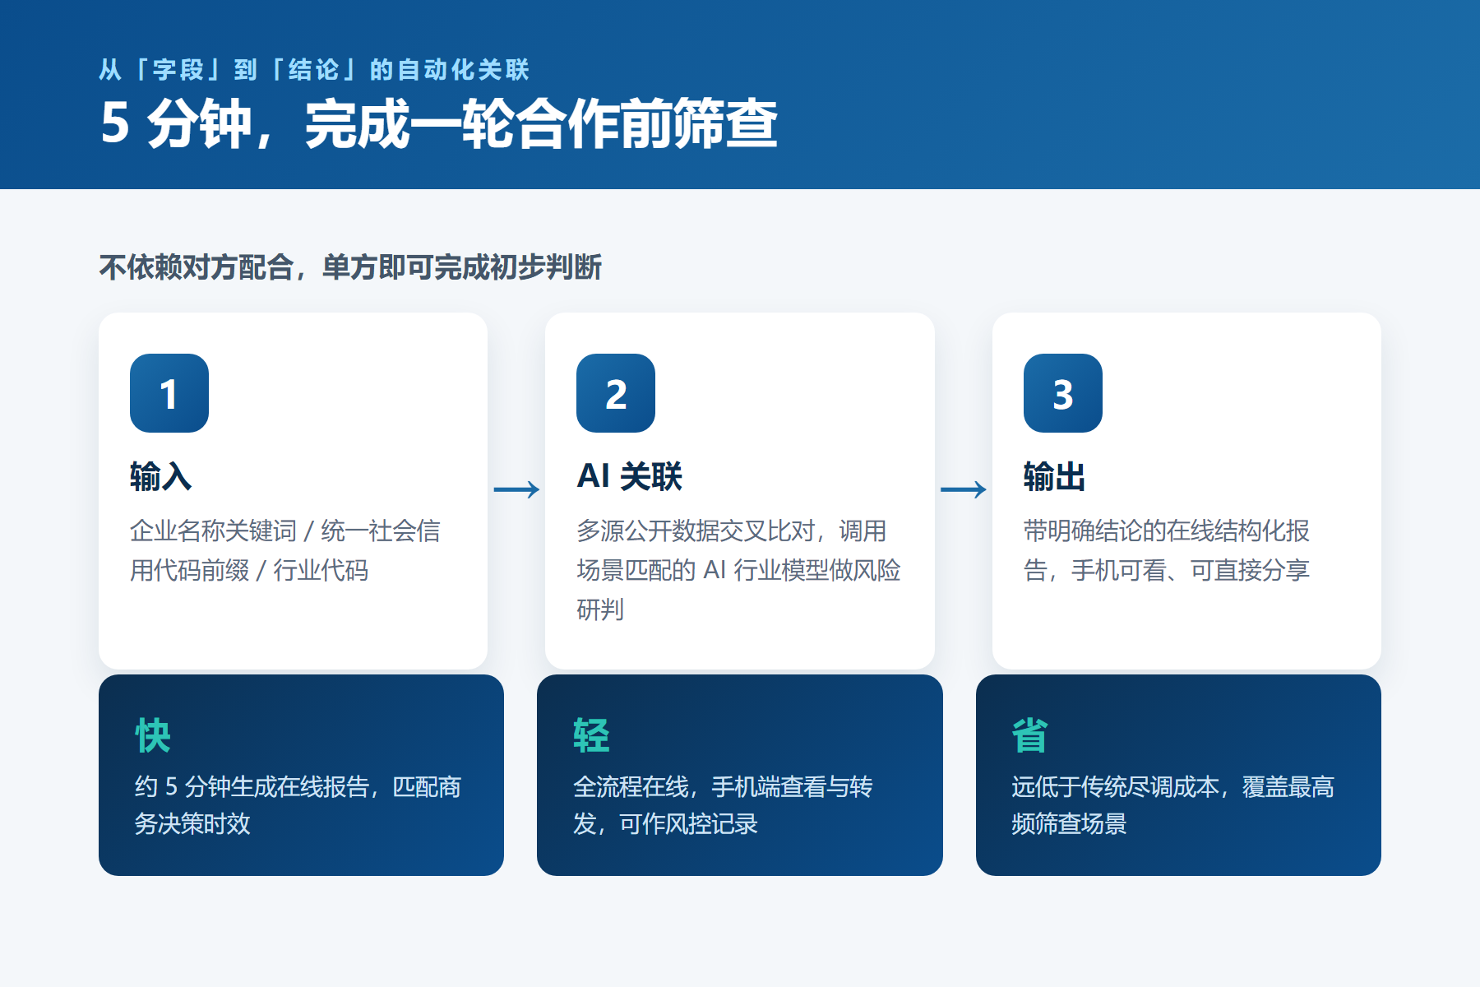Select the text starting 全流程在线
Screen dimensions: 1480x987
[723, 805]
